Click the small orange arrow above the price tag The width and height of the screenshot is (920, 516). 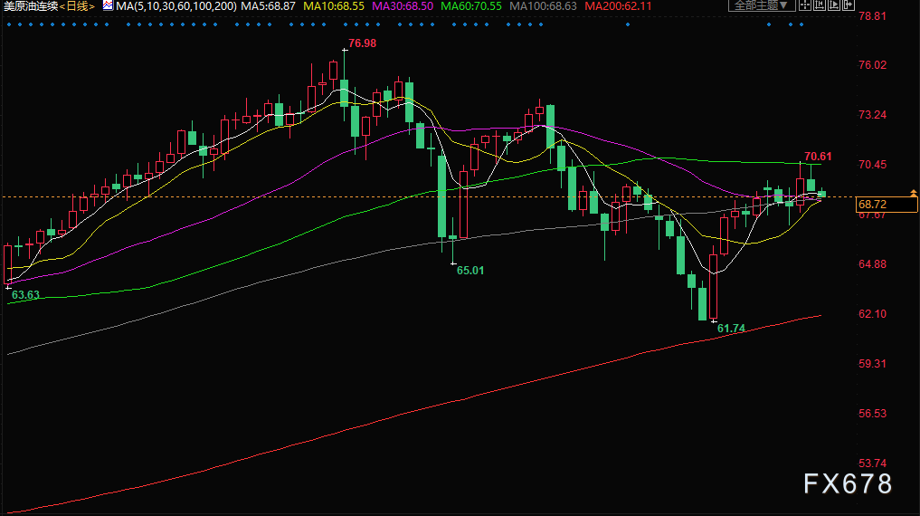[914, 193]
